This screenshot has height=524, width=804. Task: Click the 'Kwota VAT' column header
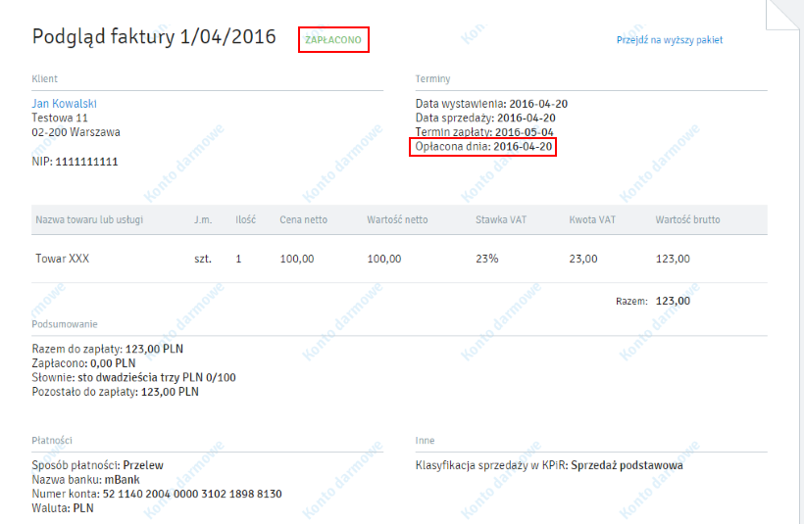591,219
